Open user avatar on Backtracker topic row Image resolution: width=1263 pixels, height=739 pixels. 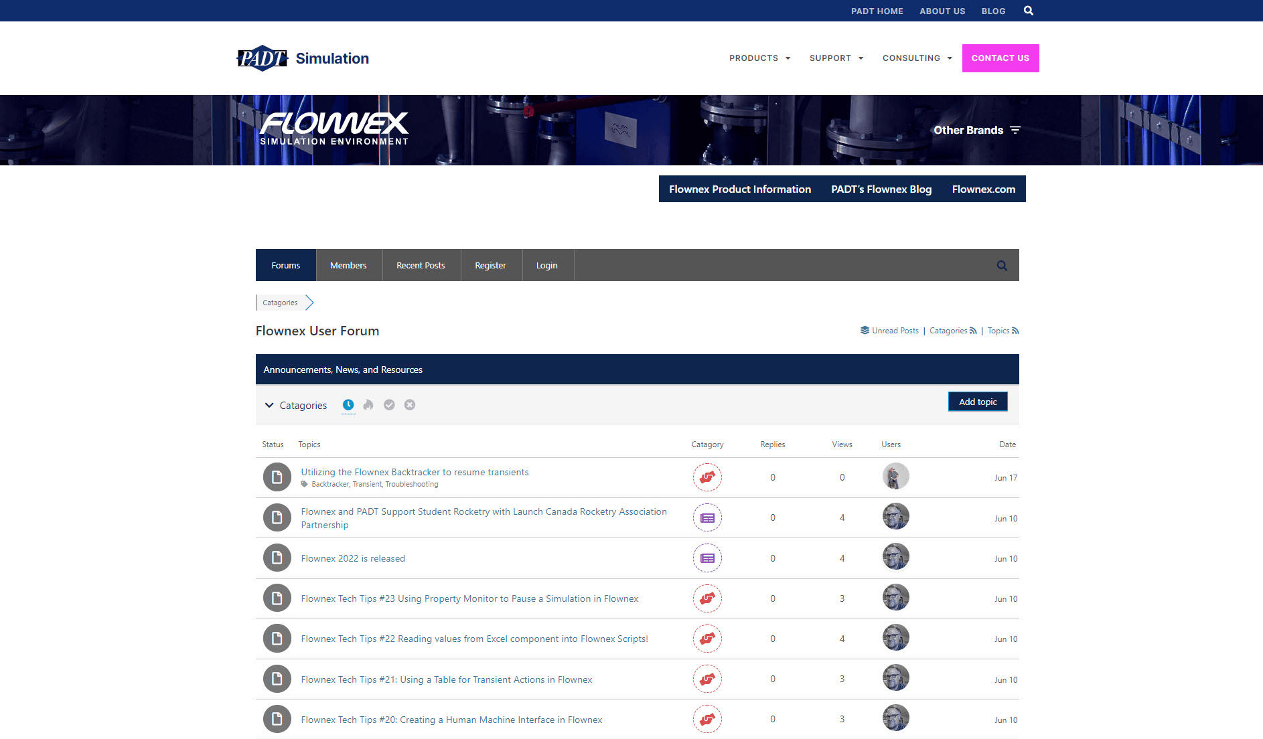895,476
